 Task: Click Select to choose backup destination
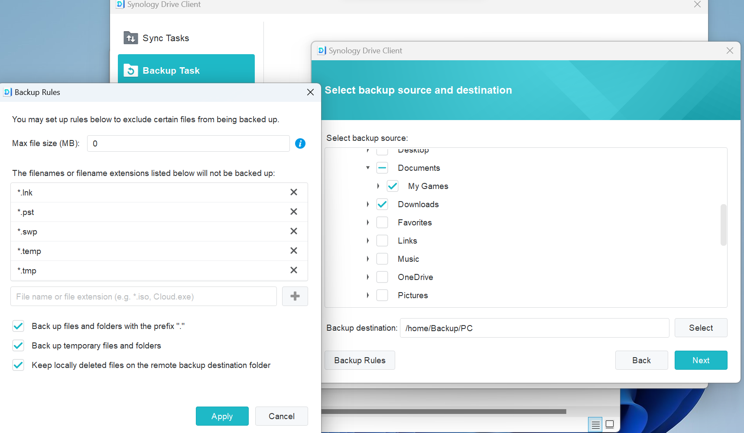coord(701,328)
